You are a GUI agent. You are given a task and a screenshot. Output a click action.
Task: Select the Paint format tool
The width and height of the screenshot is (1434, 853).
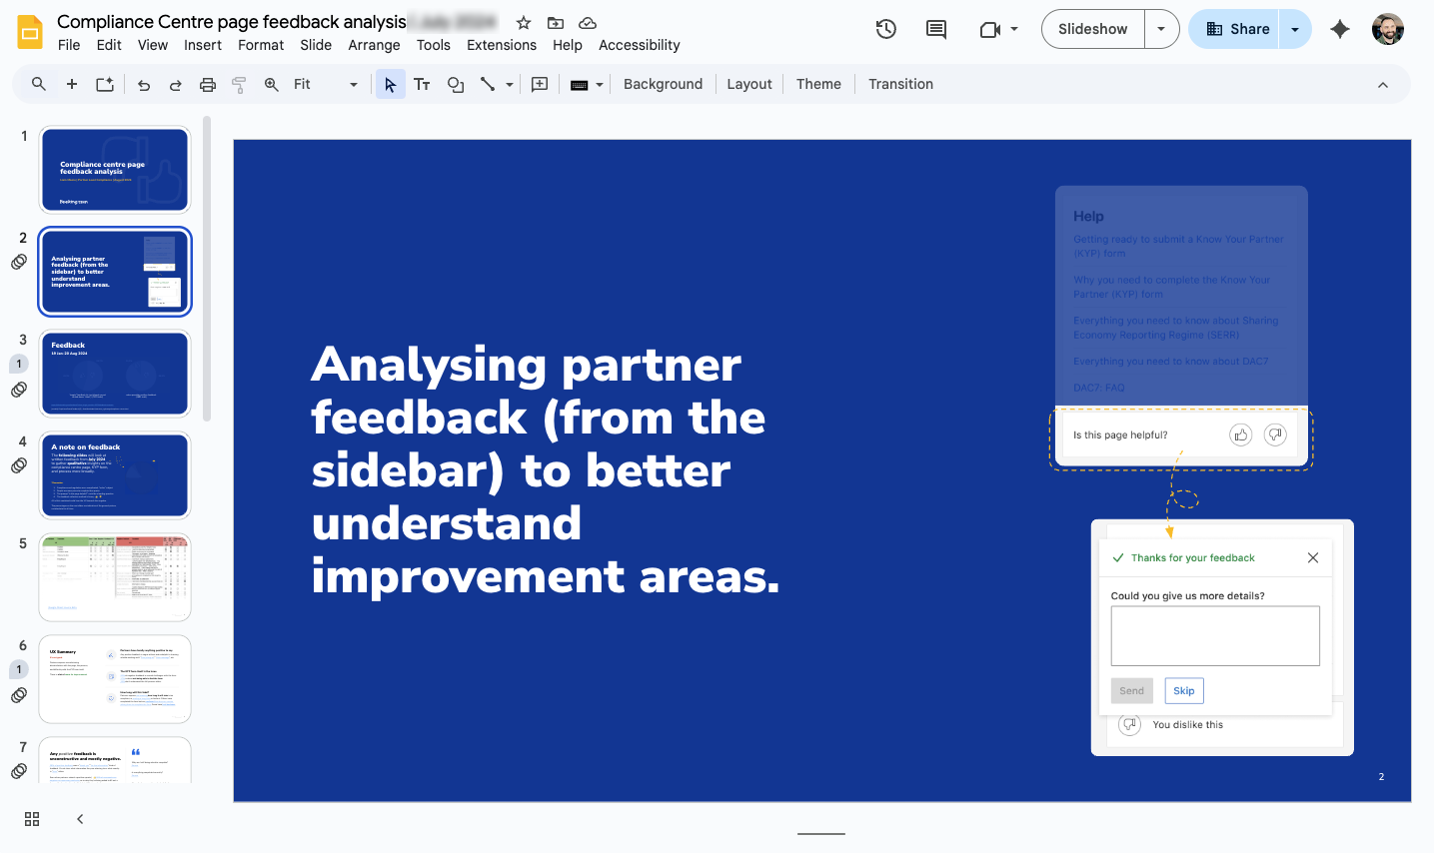point(239,84)
